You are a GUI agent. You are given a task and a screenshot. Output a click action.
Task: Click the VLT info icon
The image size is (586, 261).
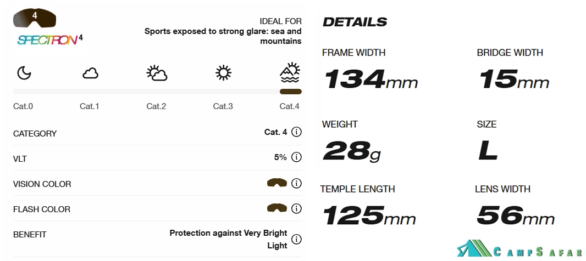point(296,157)
